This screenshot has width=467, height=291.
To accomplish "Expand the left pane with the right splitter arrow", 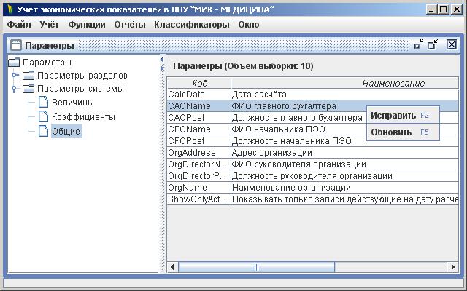I will [162, 68].
